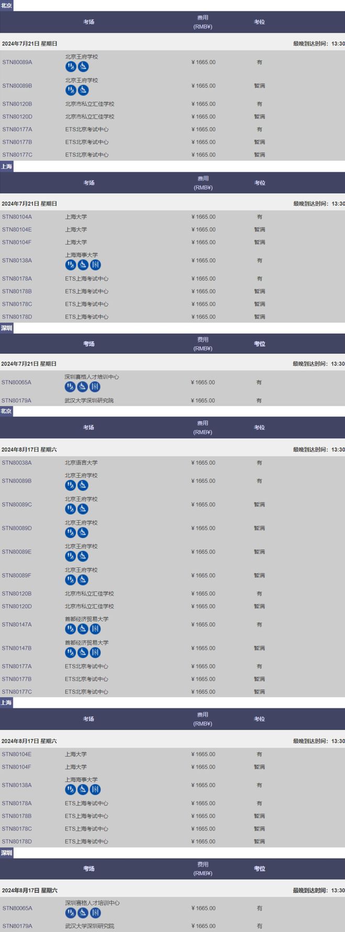
Task: Open test center code STN80038A
Action: point(17,463)
